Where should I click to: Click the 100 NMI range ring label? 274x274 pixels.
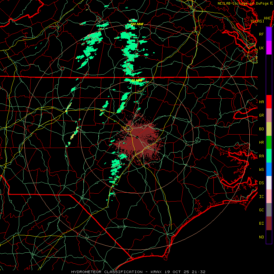coord(137,24)
